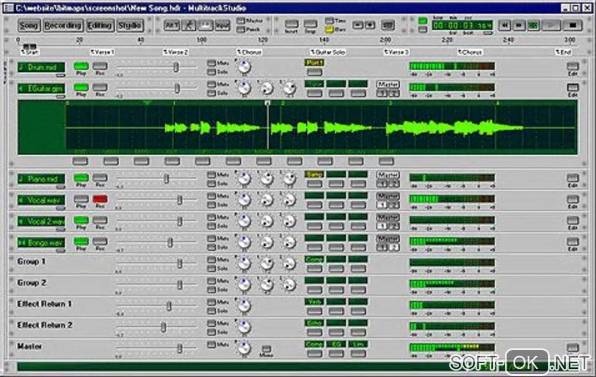The image size is (596, 377).
Task: Open Edit for the Drum.mid track
Action: (x=573, y=66)
